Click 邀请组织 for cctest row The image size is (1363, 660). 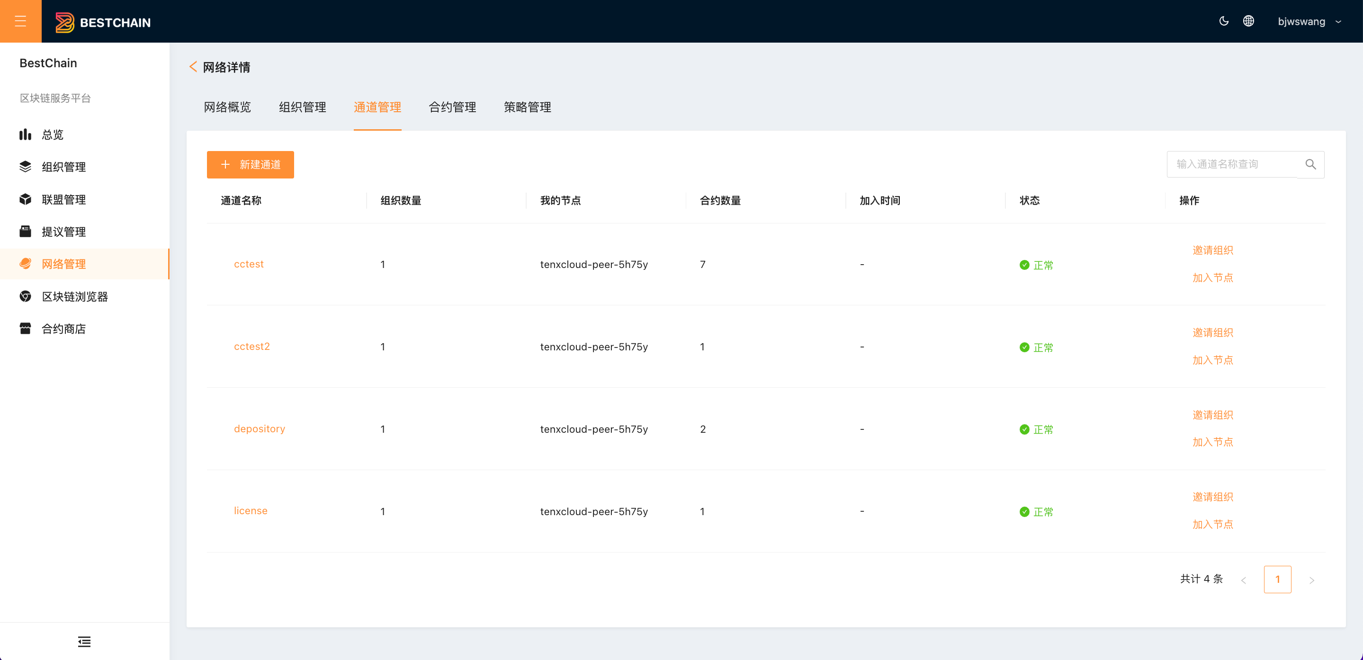coord(1213,250)
